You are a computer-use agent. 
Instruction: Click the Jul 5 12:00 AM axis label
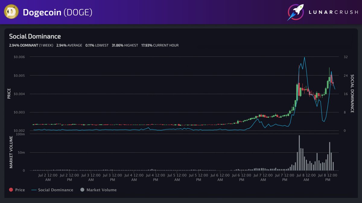tap(177, 177)
